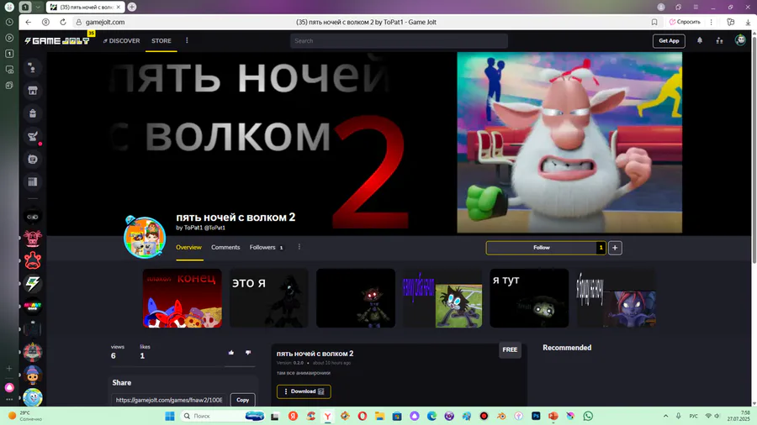Open the notifications bell

[x=700, y=41]
